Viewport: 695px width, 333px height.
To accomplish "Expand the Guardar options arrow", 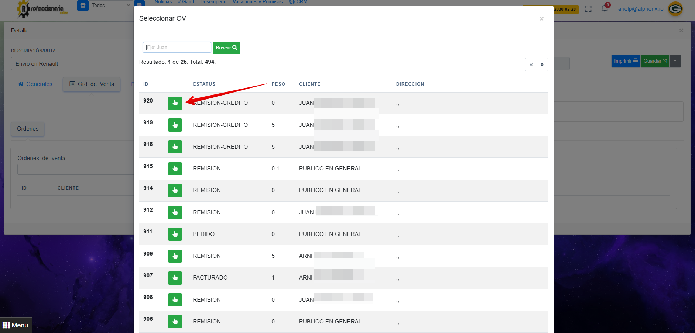I will (675, 61).
